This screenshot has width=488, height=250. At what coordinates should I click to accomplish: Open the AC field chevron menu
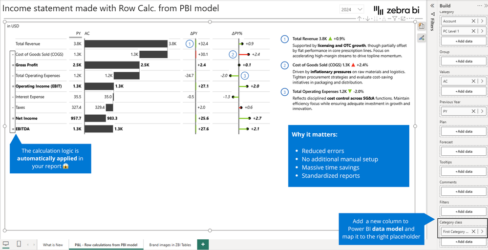(482, 81)
